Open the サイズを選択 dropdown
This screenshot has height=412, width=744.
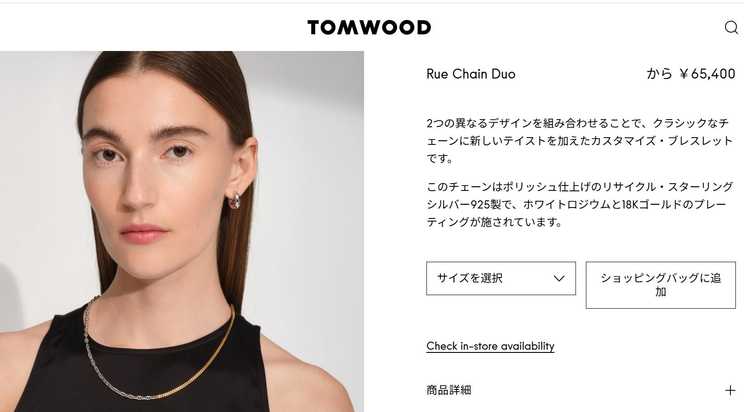click(501, 278)
